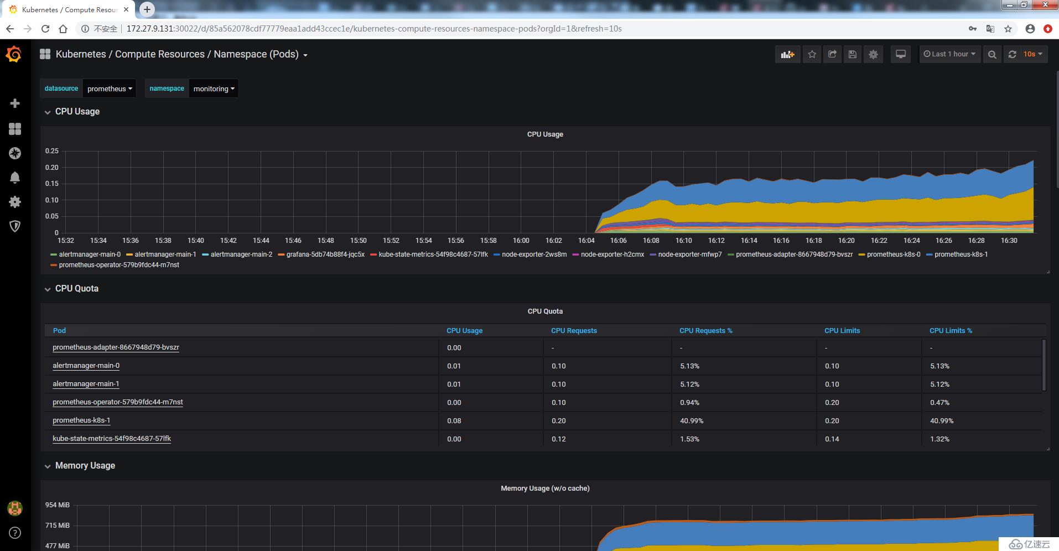Viewport: 1059px width, 551px height.
Task: Open pod alertmanager-main-1 link in table
Action: tap(86, 384)
